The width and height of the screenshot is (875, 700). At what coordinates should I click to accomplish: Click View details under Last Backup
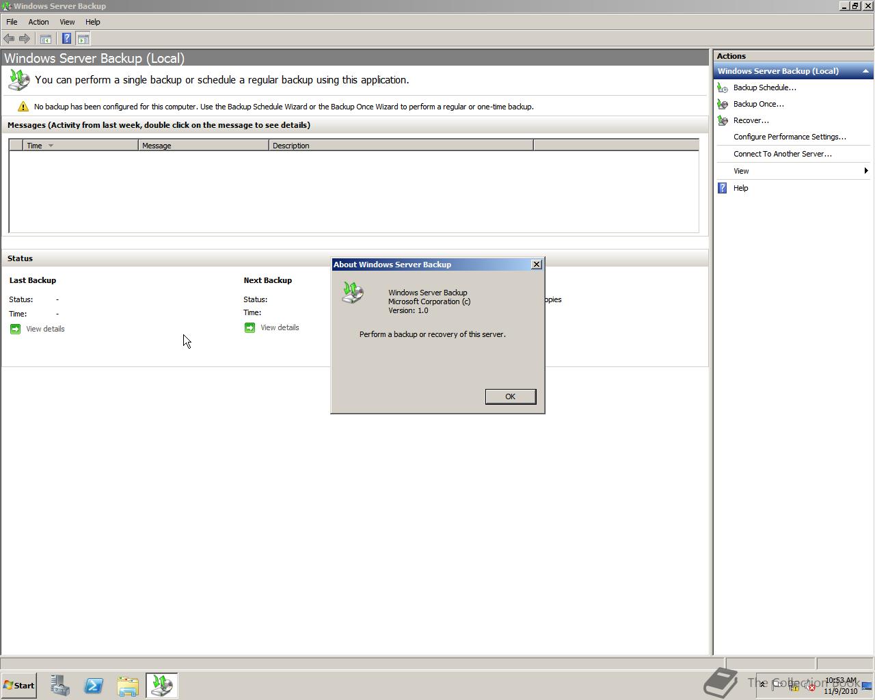coord(45,329)
